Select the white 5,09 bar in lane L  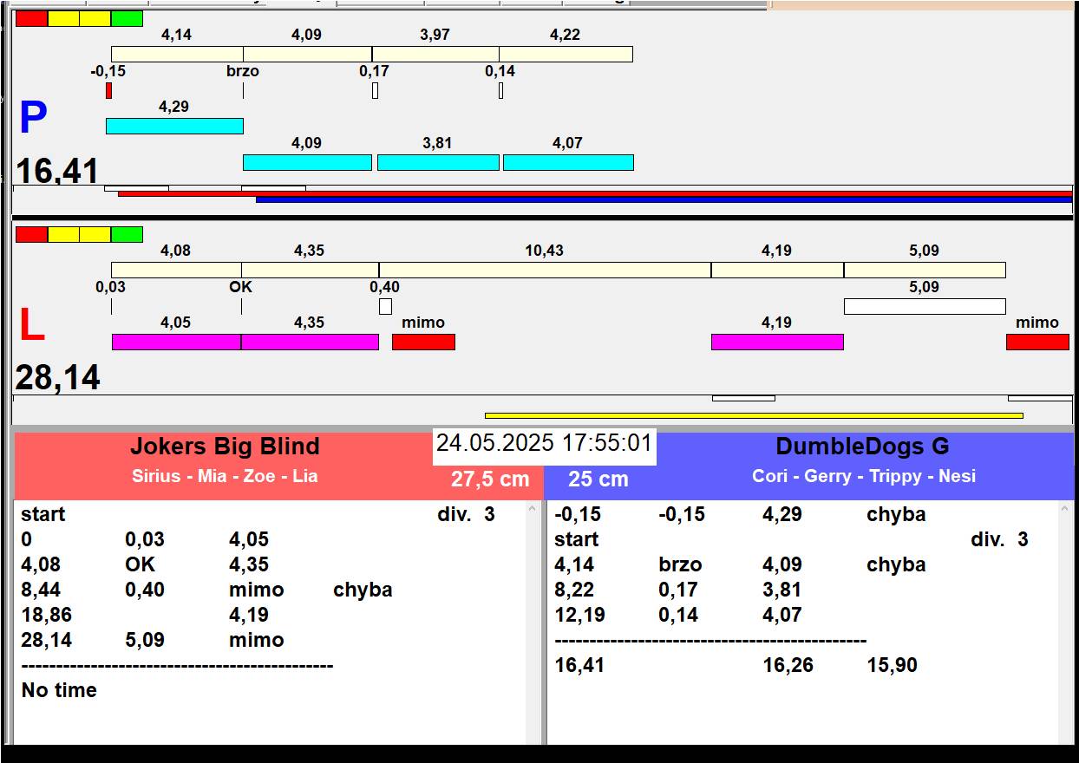(x=925, y=306)
